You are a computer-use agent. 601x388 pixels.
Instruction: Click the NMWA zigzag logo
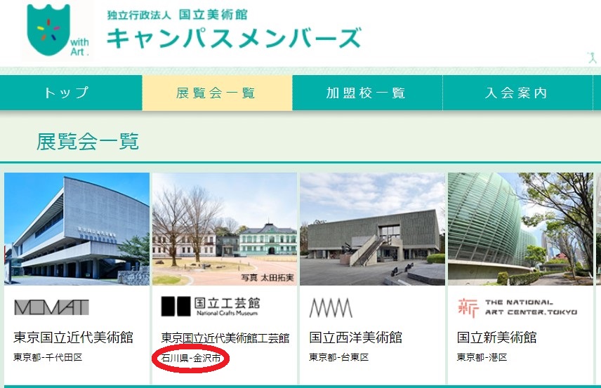coord(331,307)
